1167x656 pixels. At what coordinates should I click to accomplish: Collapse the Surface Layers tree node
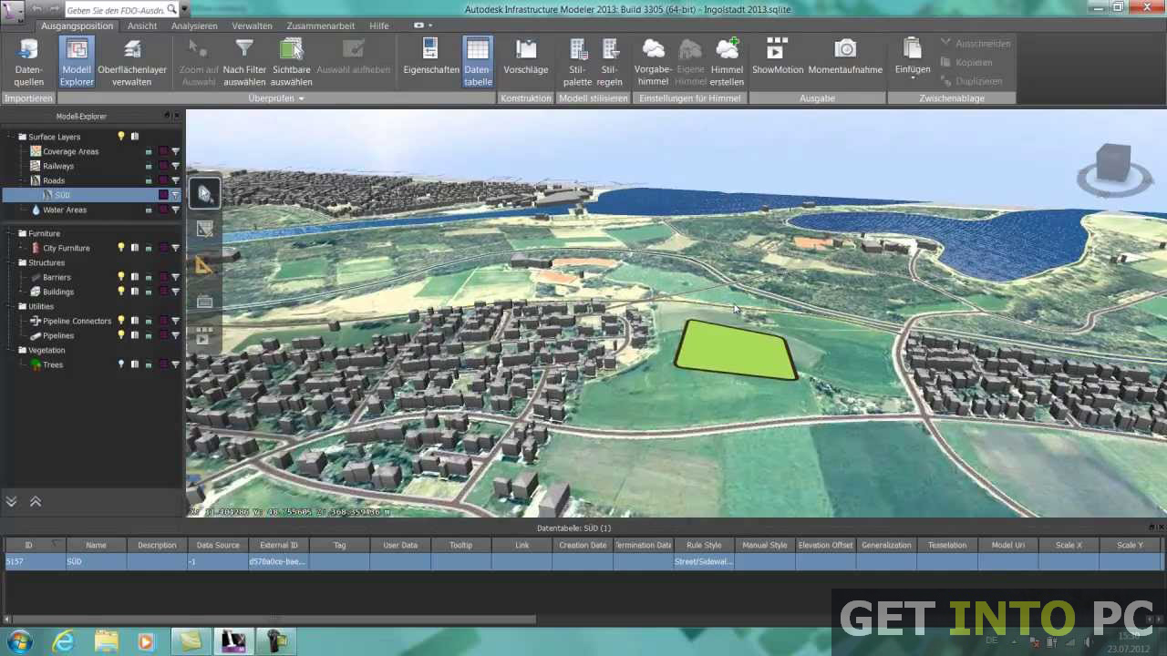tap(8, 137)
